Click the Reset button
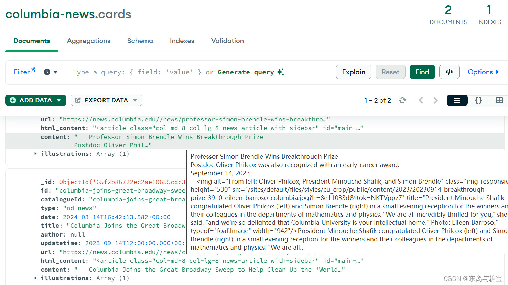Image resolution: width=508 pixels, height=285 pixels. coord(390,72)
